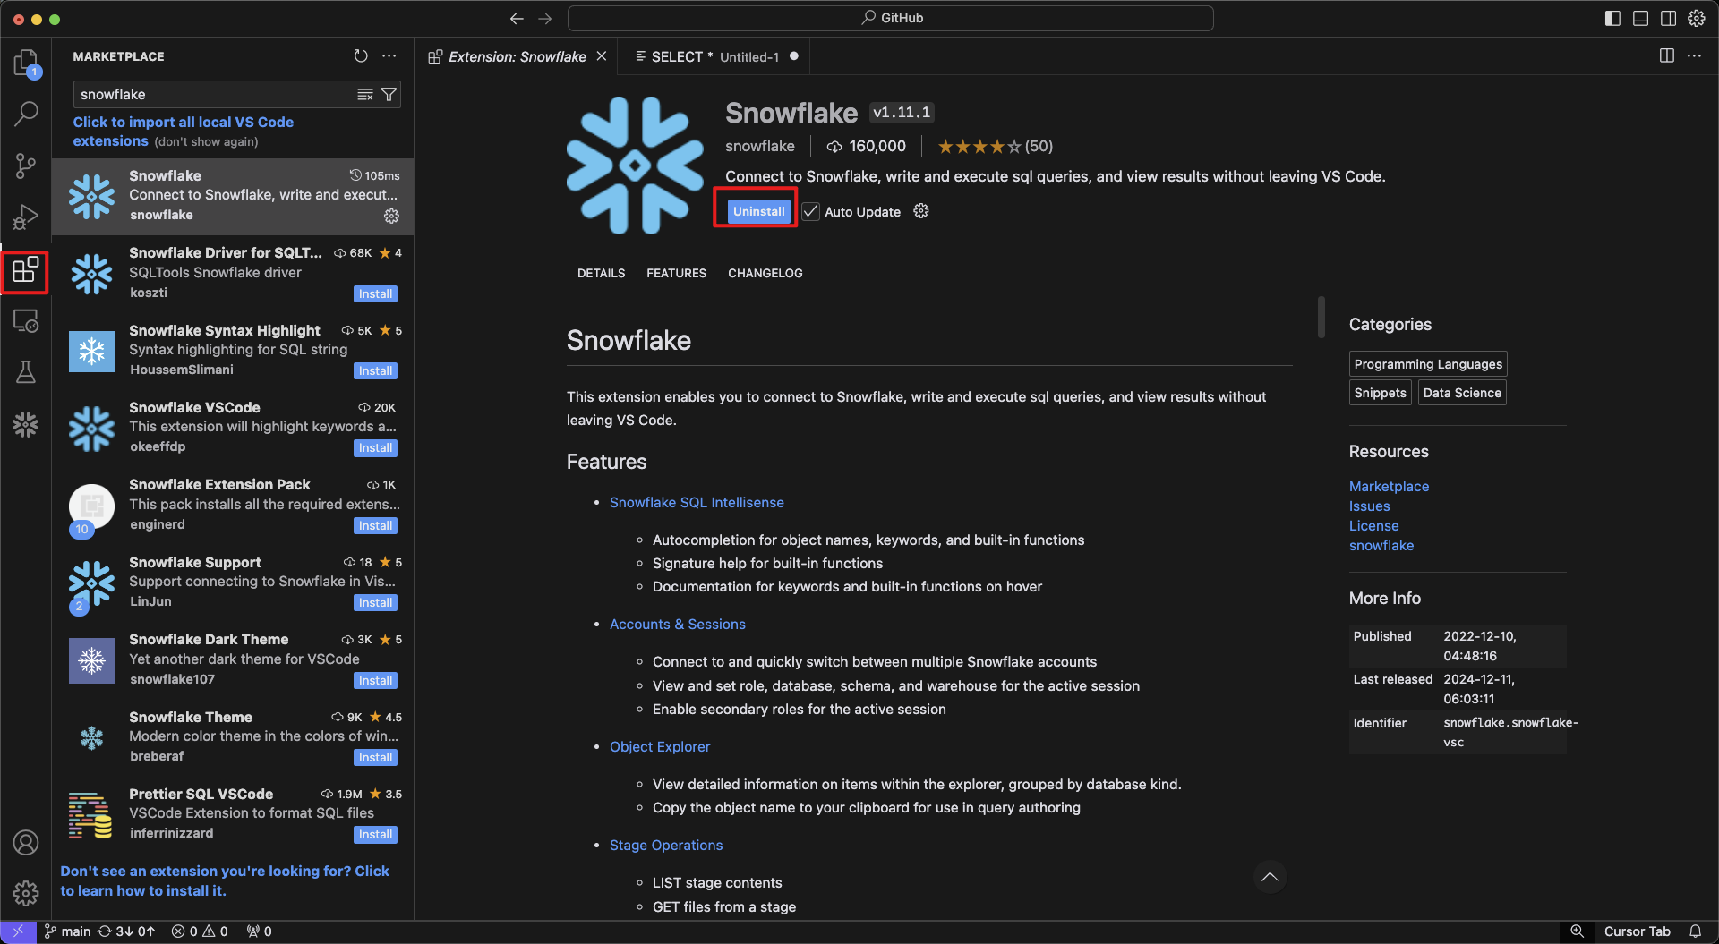Refresh the Marketplace extension list
This screenshot has width=1719, height=944.
[x=361, y=55]
